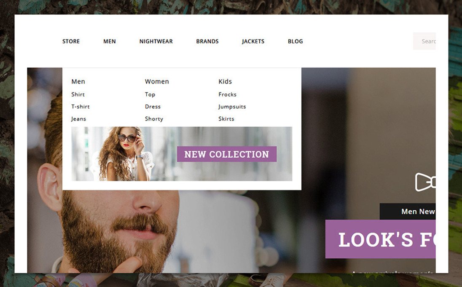Go to the BRANDS page
The width and height of the screenshot is (462, 287).
click(x=207, y=41)
